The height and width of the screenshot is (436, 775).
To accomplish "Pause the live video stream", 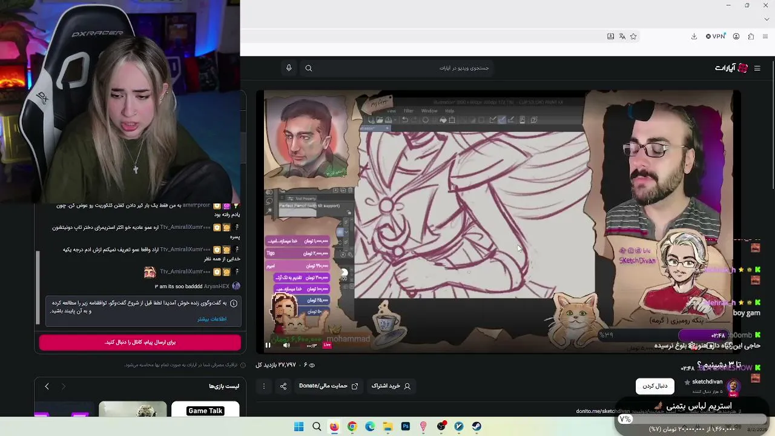I will (x=268, y=345).
